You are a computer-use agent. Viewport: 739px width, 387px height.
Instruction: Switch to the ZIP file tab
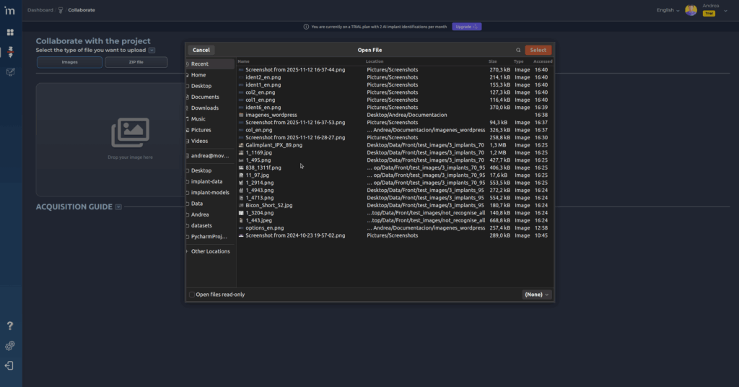(x=136, y=62)
